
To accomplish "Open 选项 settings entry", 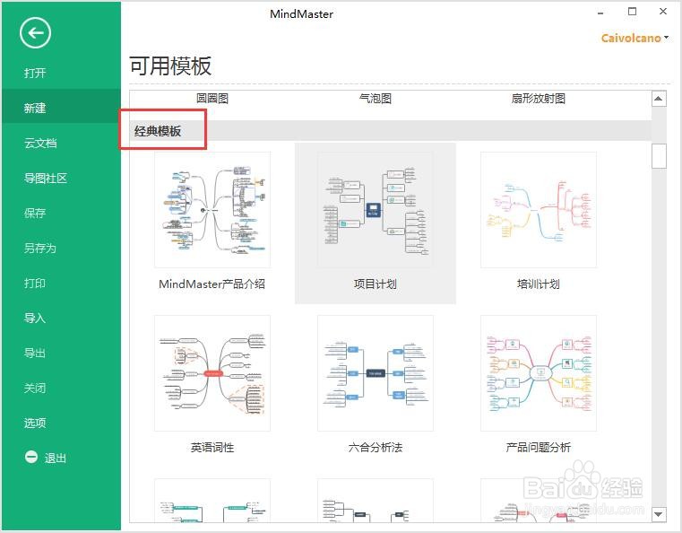I will [x=35, y=423].
